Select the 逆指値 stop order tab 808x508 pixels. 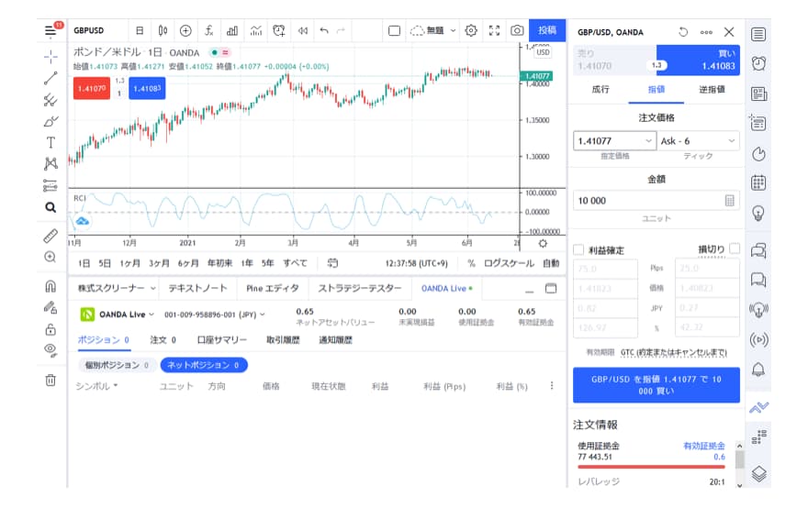tap(712, 90)
